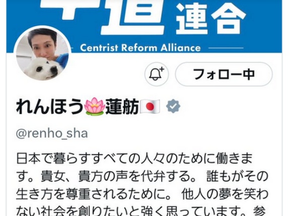Click the Japan flag emoji
The width and height of the screenshot is (290, 216).
tap(150, 106)
